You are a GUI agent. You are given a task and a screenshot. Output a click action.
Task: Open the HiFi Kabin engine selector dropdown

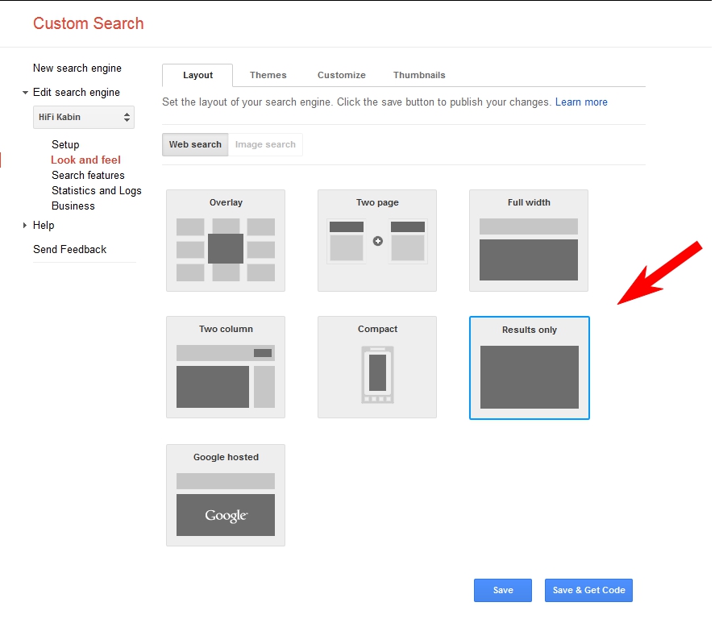click(x=83, y=117)
